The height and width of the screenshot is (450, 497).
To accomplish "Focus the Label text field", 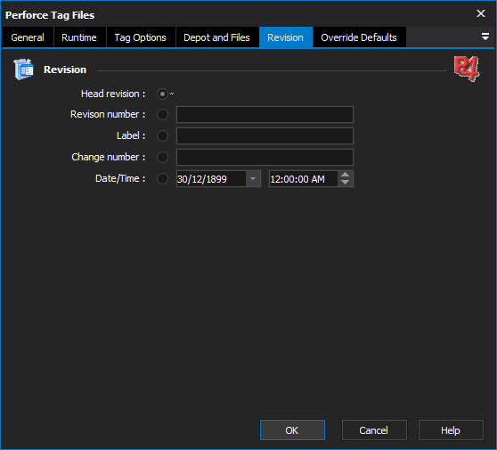I will point(265,135).
